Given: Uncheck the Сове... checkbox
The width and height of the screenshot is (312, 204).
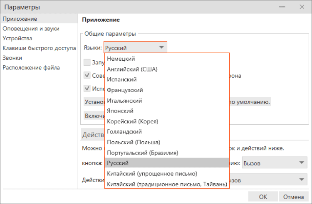Looking at the screenshot, I should [x=87, y=76].
